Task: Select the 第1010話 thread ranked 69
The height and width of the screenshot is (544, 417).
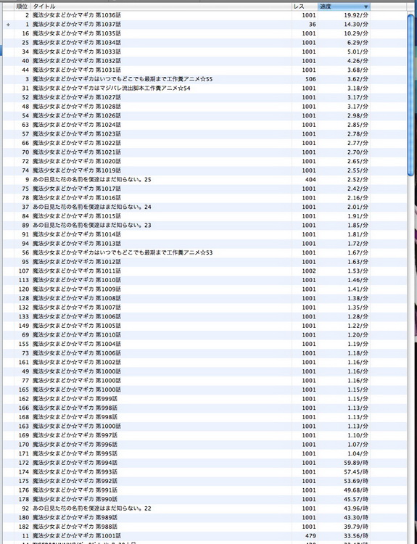Action: tap(77, 335)
